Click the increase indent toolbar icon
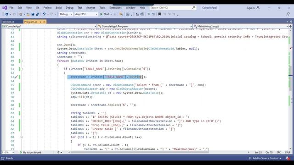 (142, 14)
